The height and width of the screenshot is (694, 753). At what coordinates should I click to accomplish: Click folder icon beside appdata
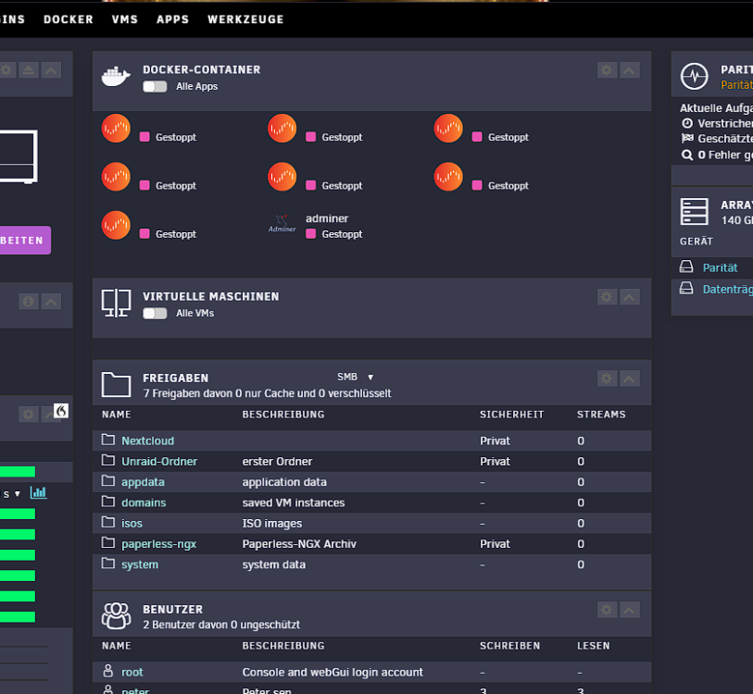(108, 481)
